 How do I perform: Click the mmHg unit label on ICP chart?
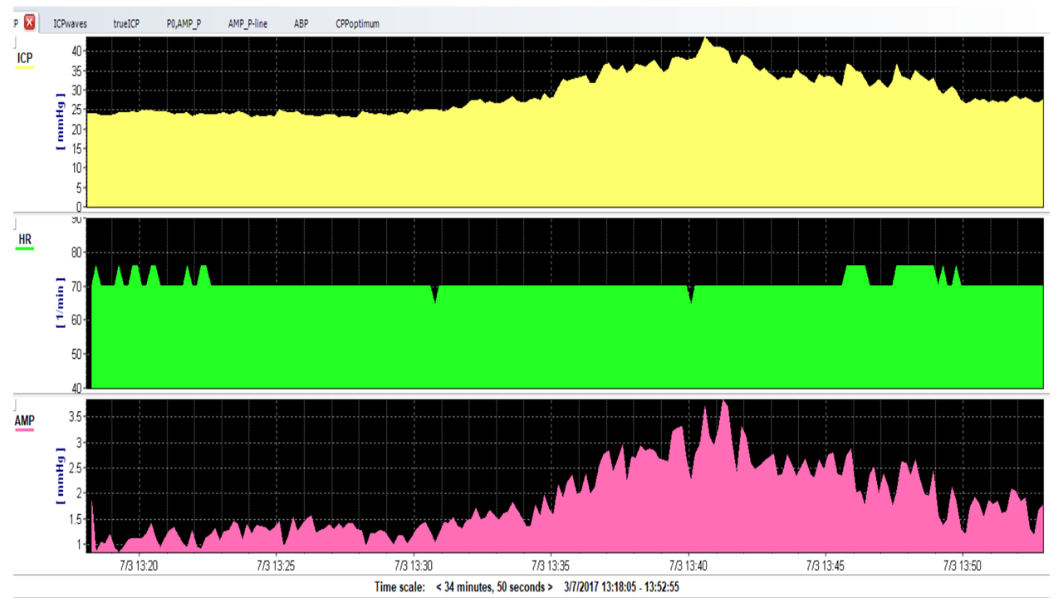(x=61, y=125)
